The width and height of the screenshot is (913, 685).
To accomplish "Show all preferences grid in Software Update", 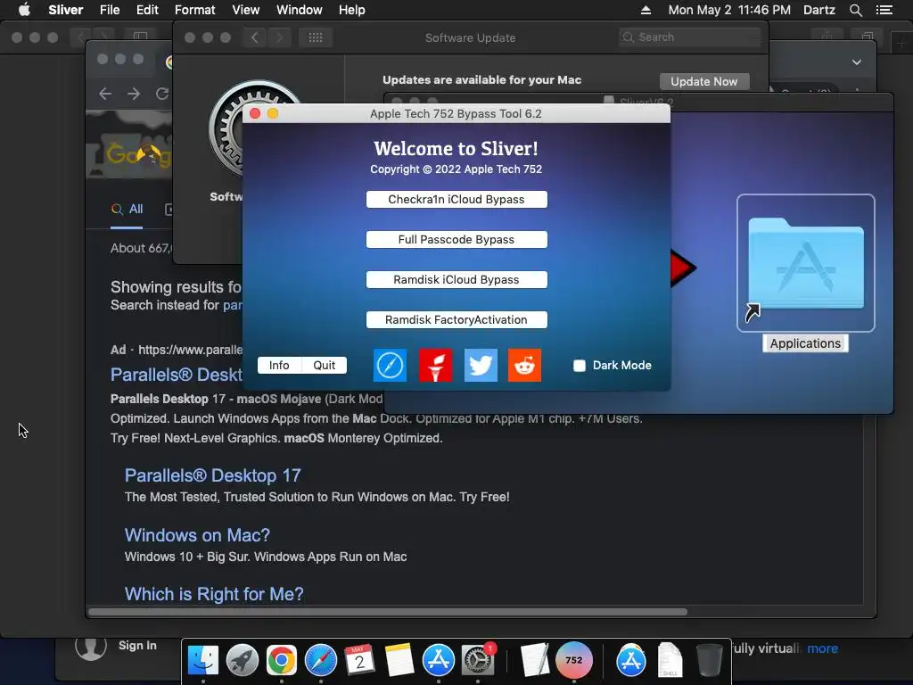I will pyautogui.click(x=316, y=37).
